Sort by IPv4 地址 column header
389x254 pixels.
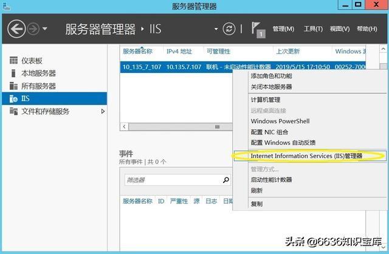(179, 51)
